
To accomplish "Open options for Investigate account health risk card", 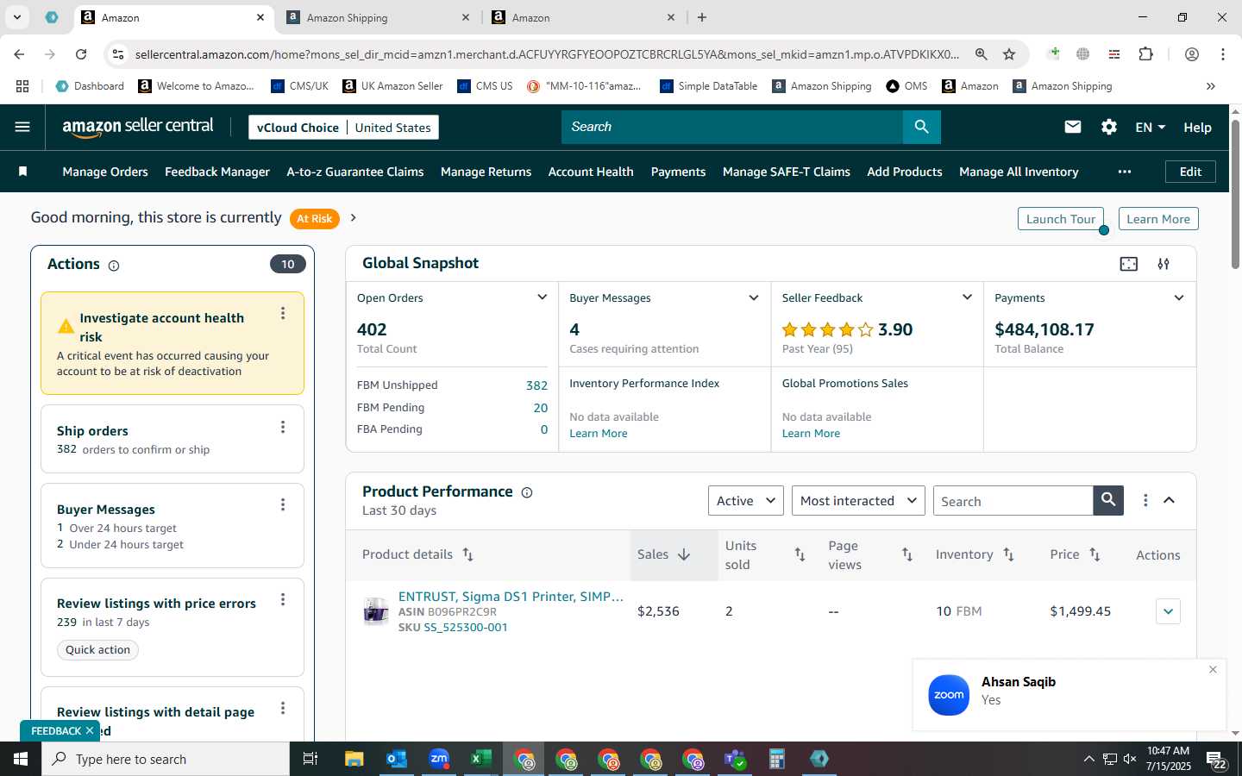I will pyautogui.click(x=283, y=314).
